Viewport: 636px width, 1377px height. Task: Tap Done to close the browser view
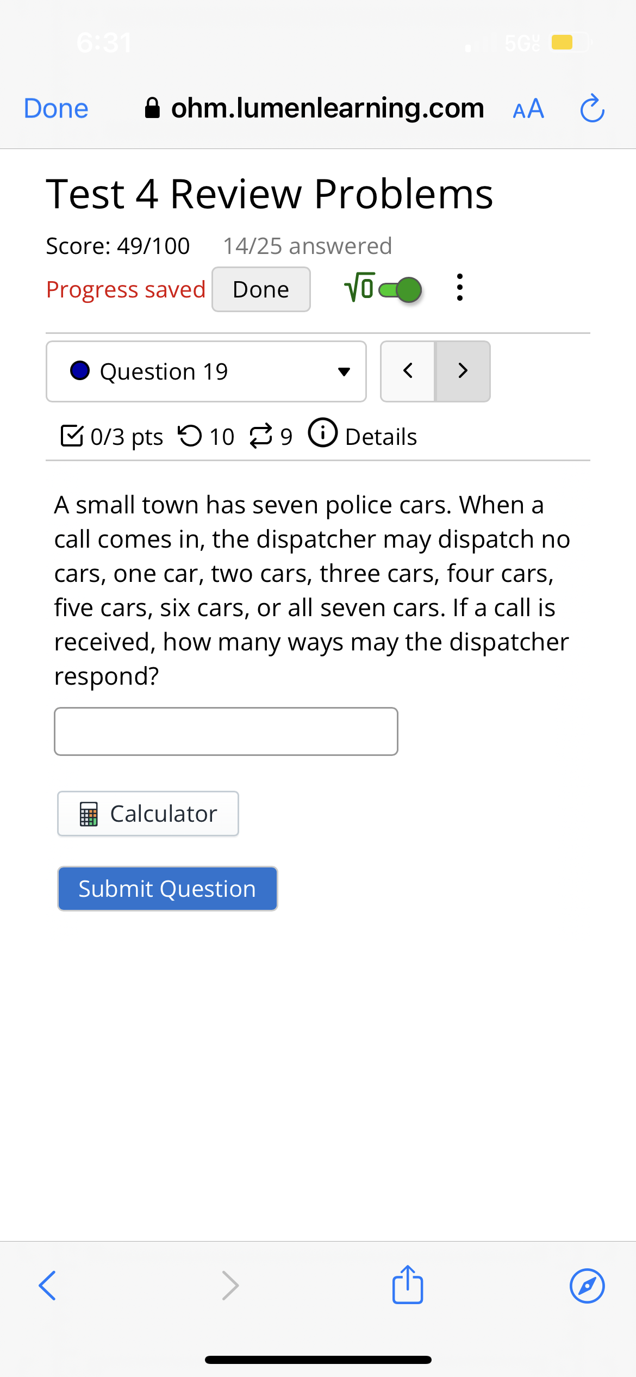pos(55,108)
